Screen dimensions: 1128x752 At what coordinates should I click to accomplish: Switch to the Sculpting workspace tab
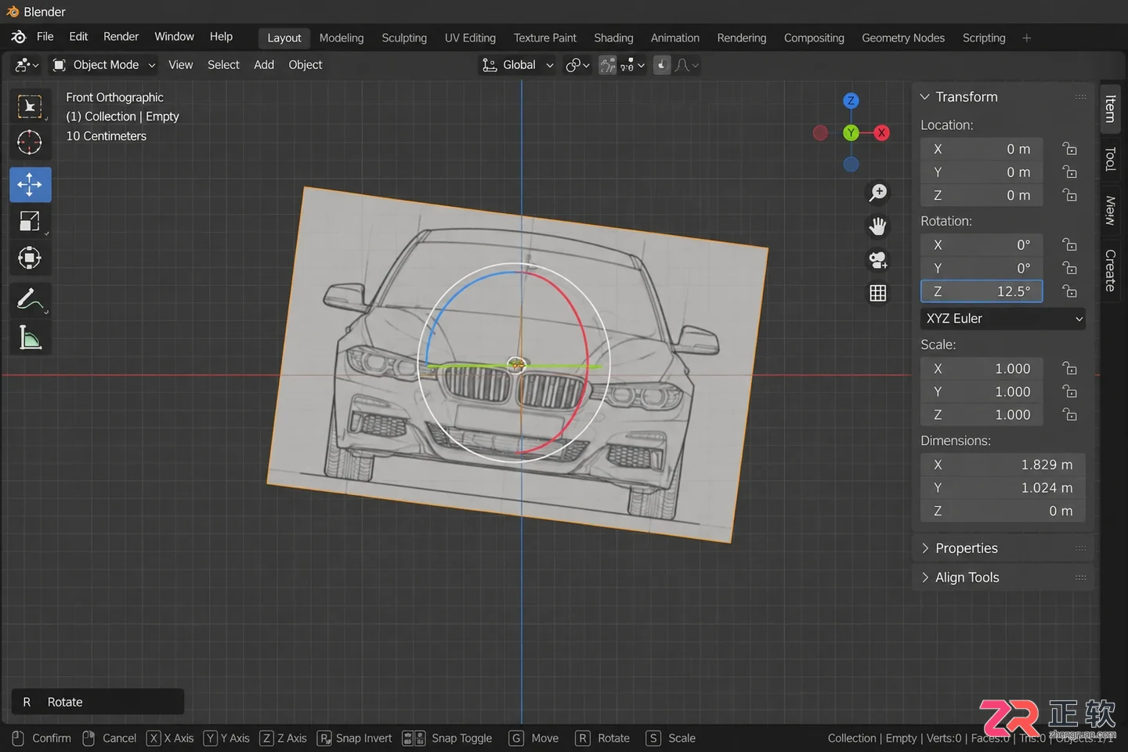coord(404,38)
